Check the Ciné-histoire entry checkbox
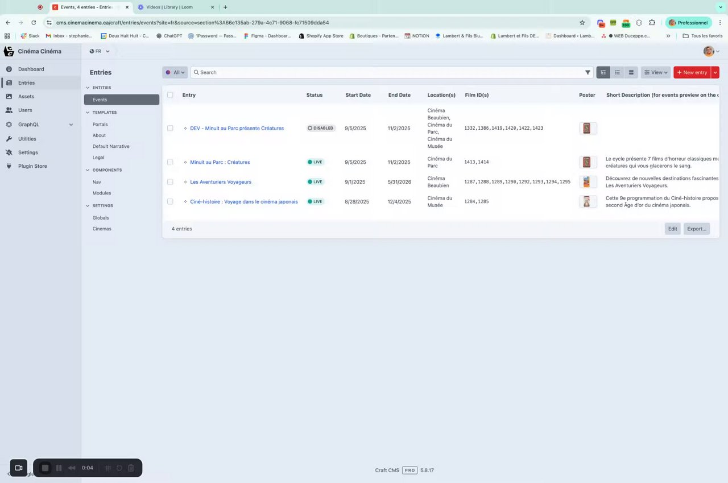Viewport: 728px width, 483px height. pos(170,201)
